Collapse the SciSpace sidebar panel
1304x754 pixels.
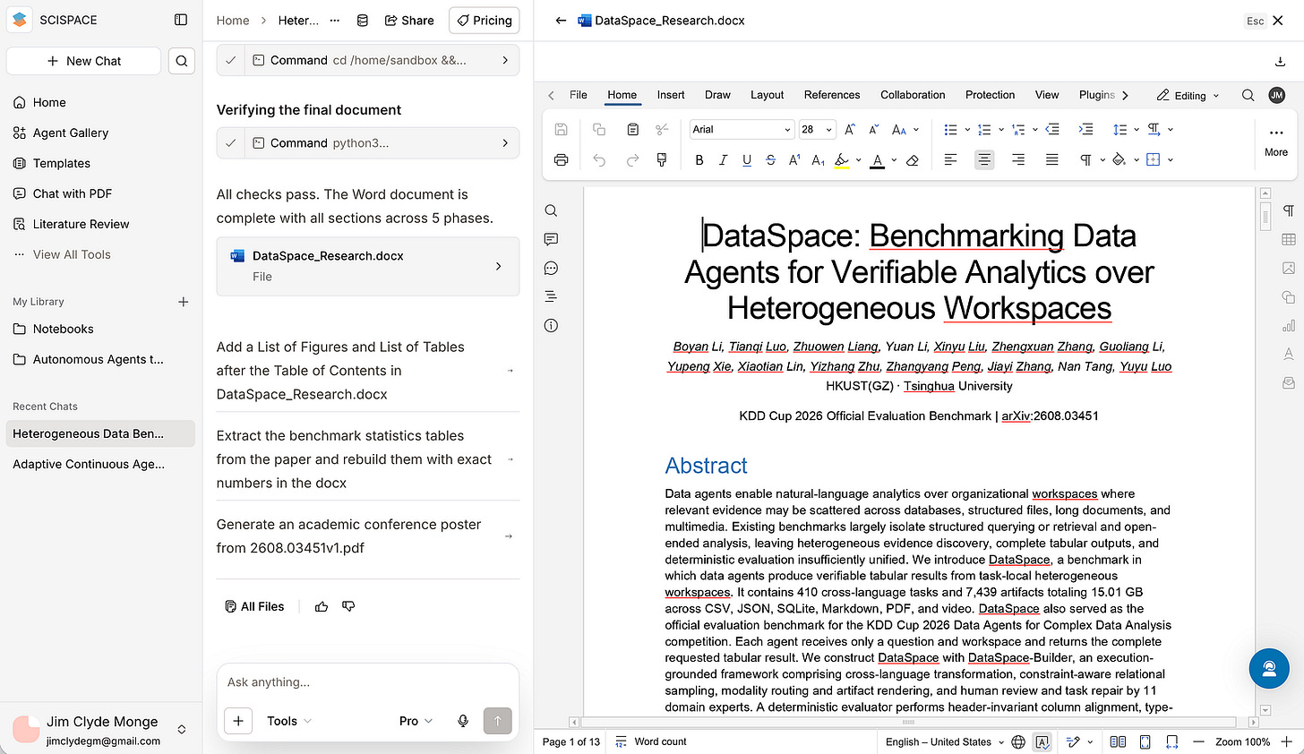(181, 20)
